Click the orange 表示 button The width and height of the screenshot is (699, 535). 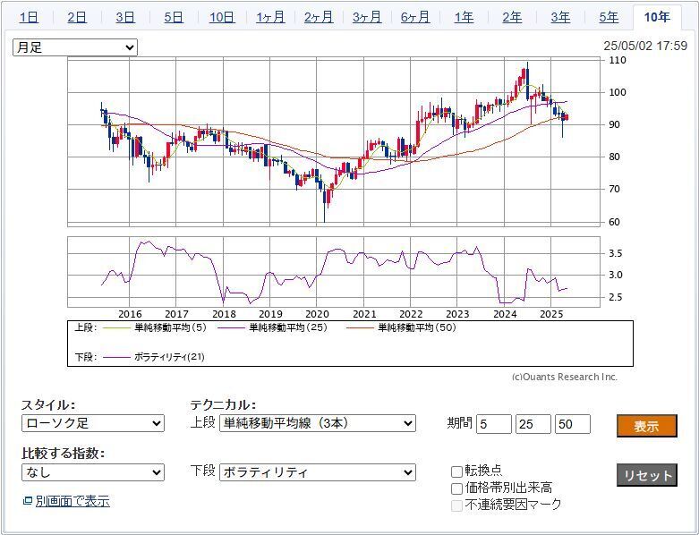pyautogui.click(x=647, y=426)
